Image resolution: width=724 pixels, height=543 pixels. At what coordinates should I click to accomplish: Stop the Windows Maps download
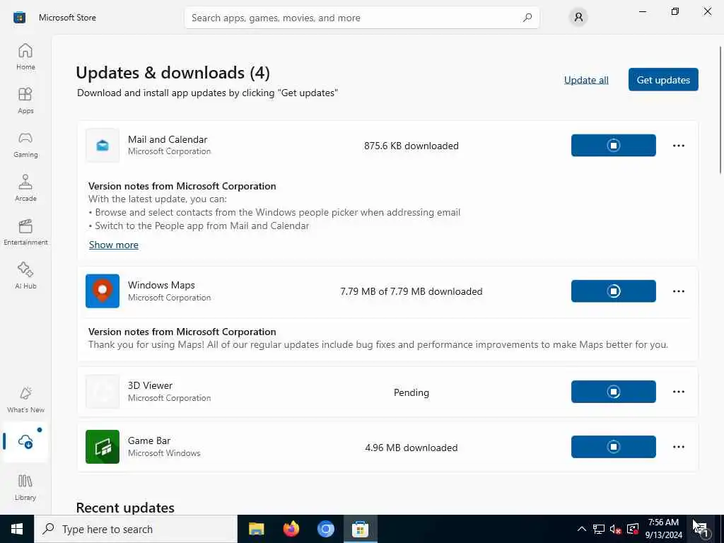tap(613, 291)
